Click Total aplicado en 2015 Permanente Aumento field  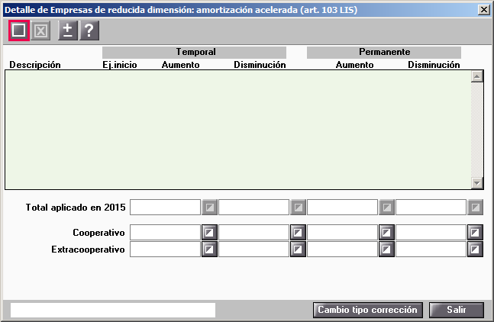343,207
